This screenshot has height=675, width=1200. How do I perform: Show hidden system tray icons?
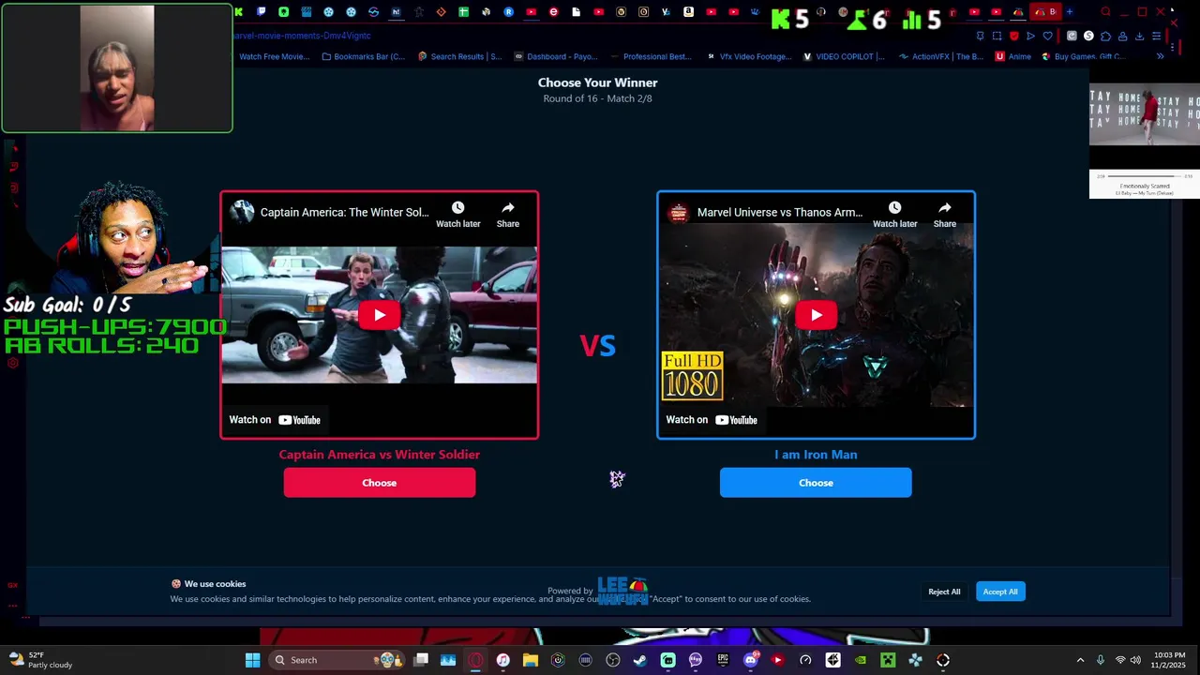(x=1080, y=660)
